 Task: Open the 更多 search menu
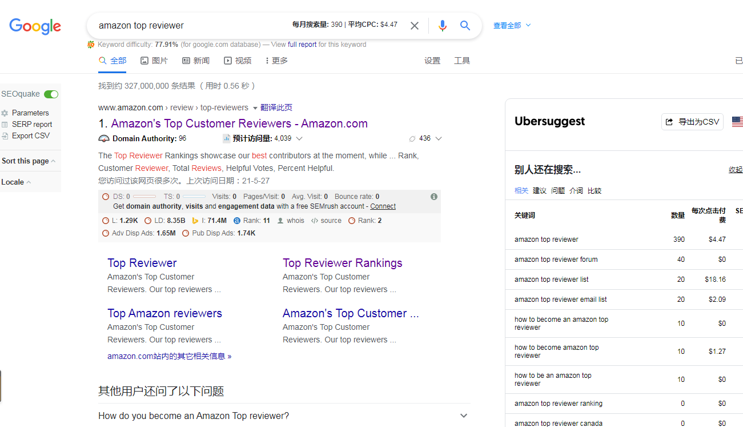(x=276, y=61)
